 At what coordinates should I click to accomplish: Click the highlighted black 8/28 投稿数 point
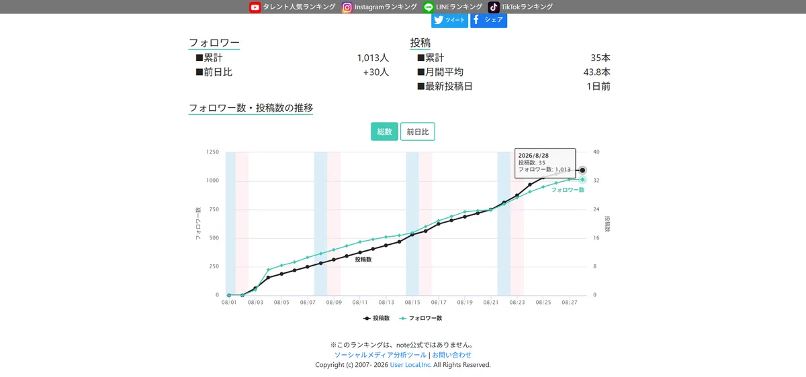pyautogui.click(x=582, y=170)
